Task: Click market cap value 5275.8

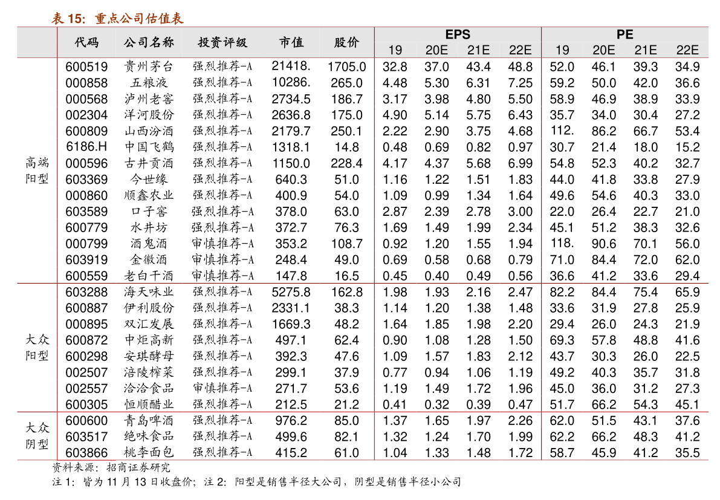Action: (291, 291)
